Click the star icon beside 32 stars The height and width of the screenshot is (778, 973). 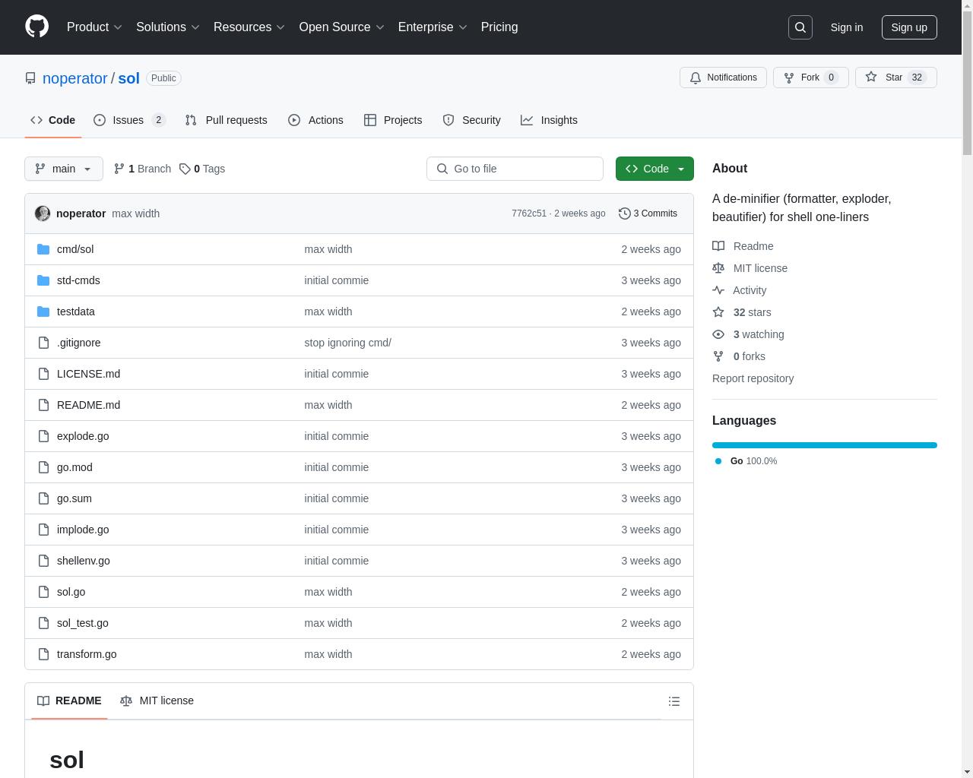(x=718, y=312)
